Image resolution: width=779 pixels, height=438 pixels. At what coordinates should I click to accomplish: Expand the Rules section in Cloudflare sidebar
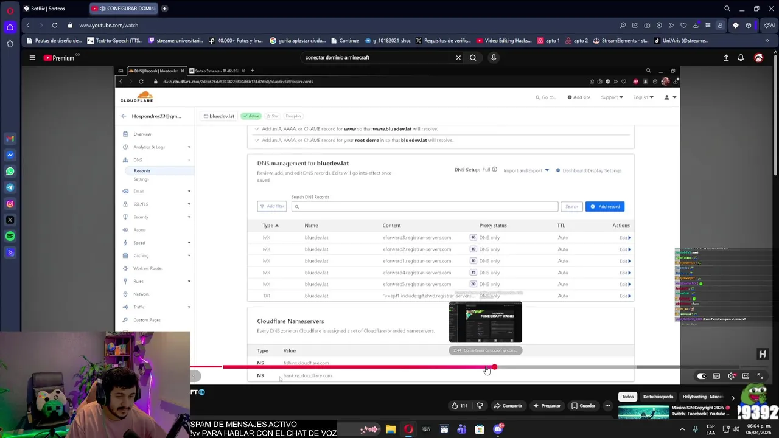tap(189, 282)
